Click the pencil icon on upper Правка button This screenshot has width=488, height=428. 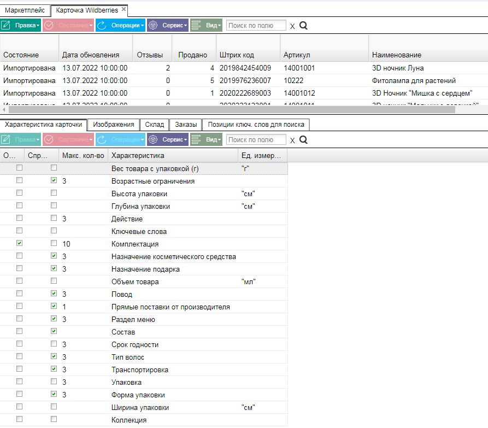pos(6,25)
